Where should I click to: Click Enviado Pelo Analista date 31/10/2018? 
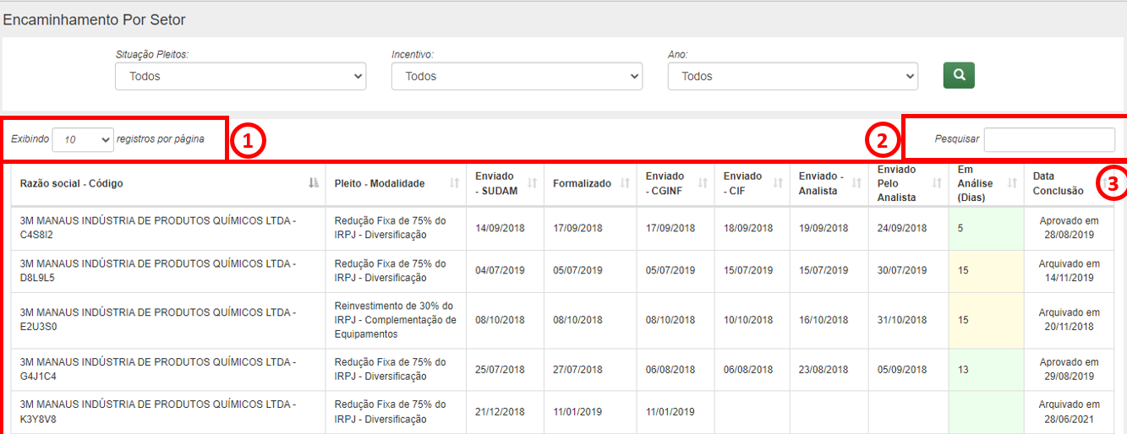point(902,320)
